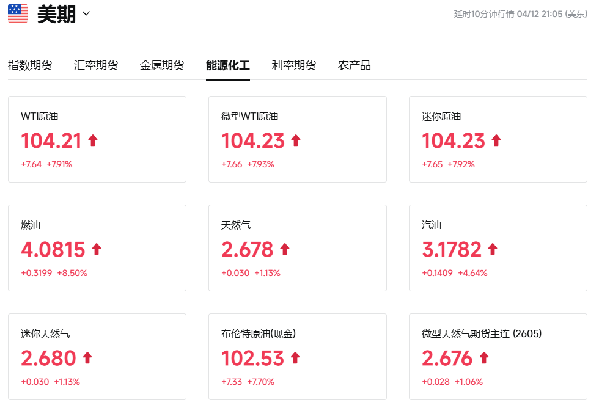The height and width of the screenshot is (408, 599).
Task: Click the up arrow beside 2.678
Action: tap(285, 249)
